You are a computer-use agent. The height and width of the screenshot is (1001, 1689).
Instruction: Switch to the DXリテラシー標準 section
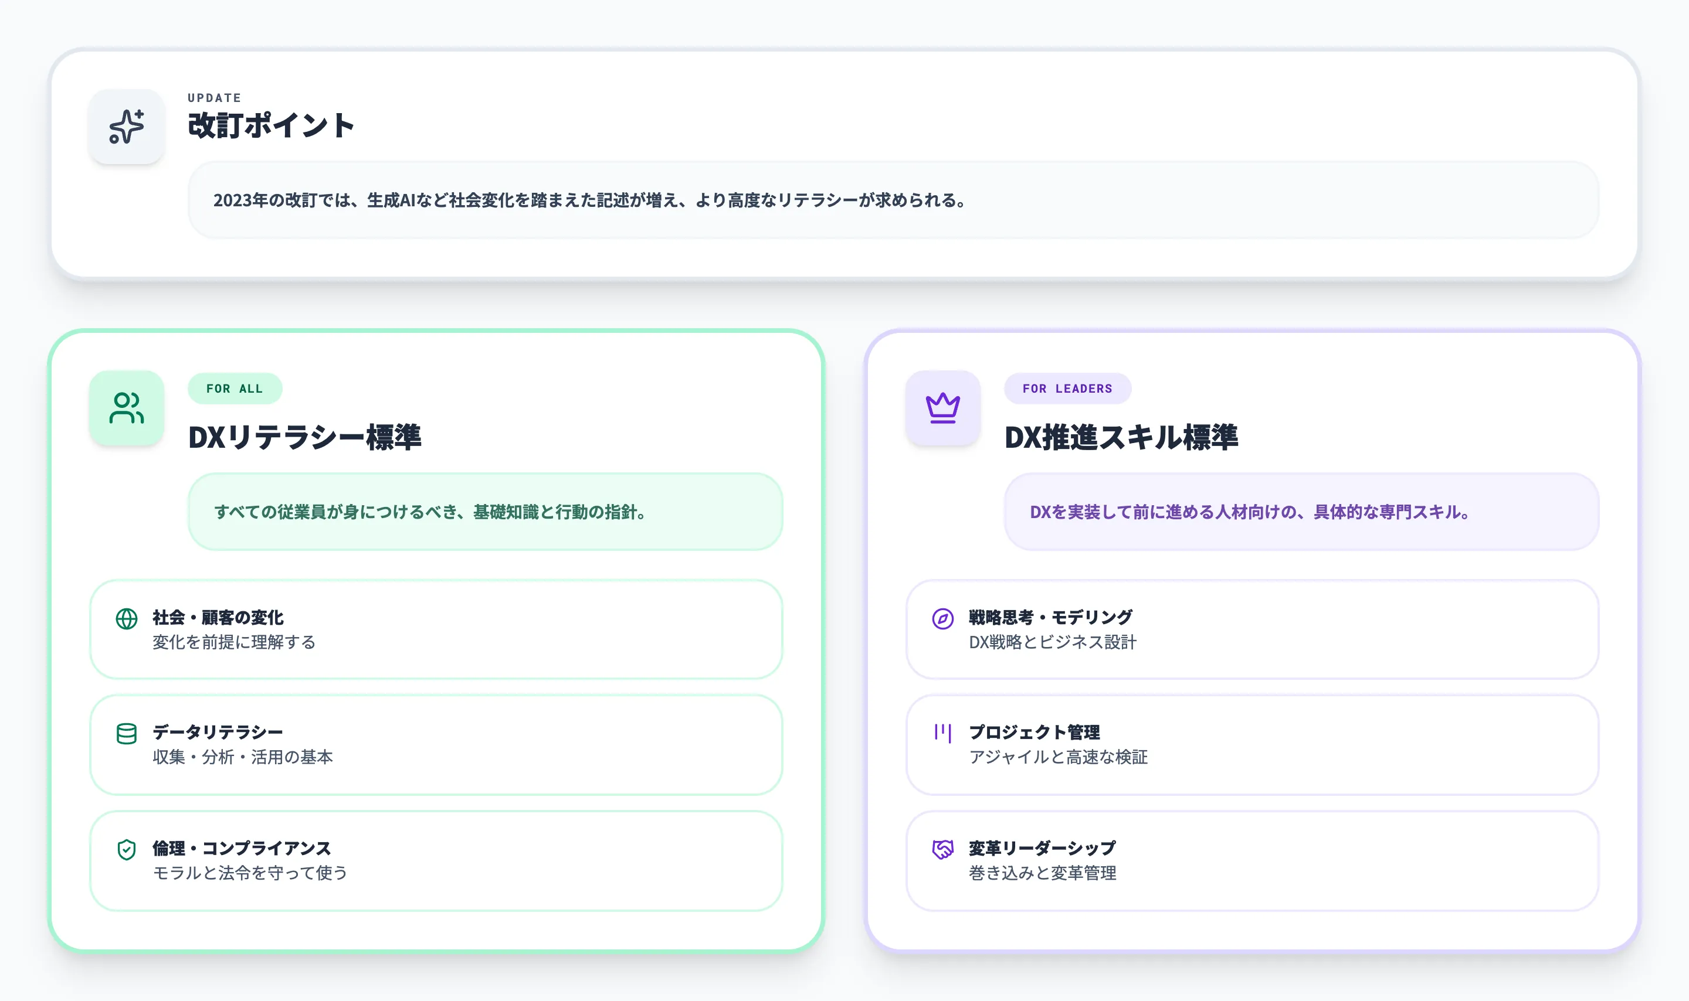pyautogui.click(x=304, y=438)
